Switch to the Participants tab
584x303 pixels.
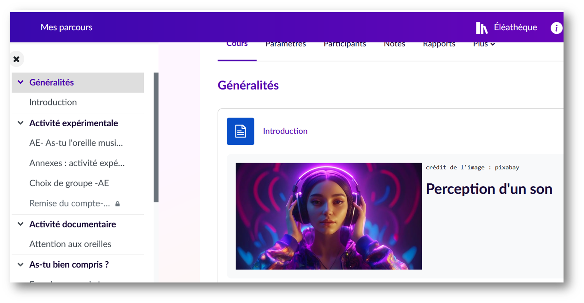pos(344,45)
